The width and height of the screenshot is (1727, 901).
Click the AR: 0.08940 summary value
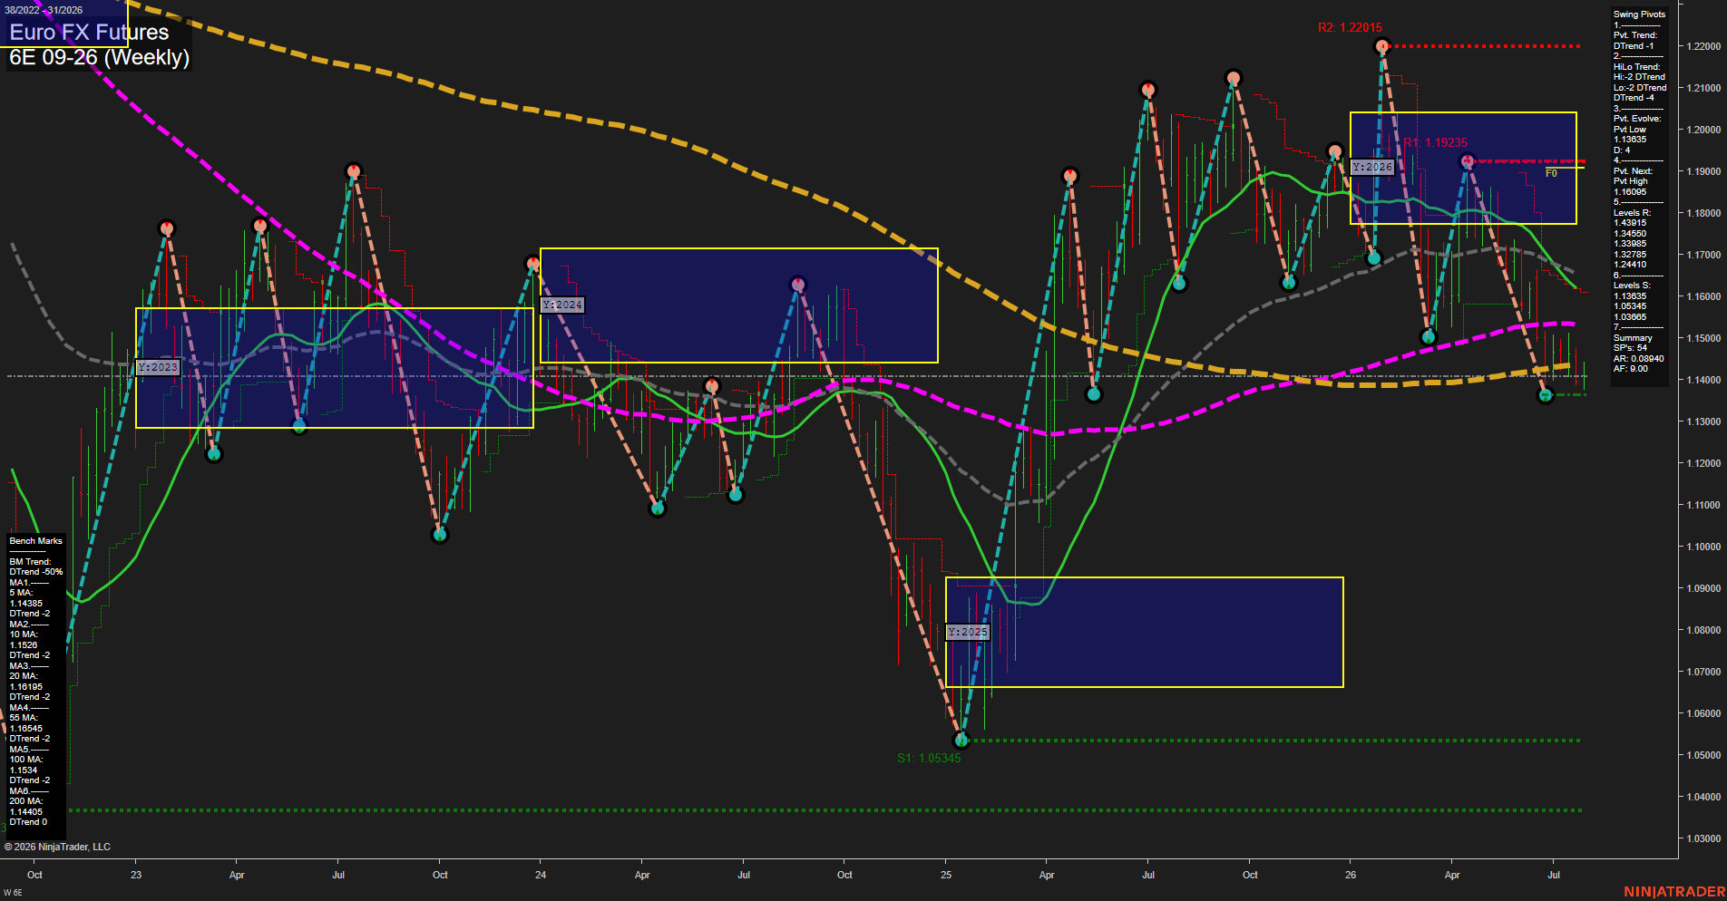(1638, 359)
